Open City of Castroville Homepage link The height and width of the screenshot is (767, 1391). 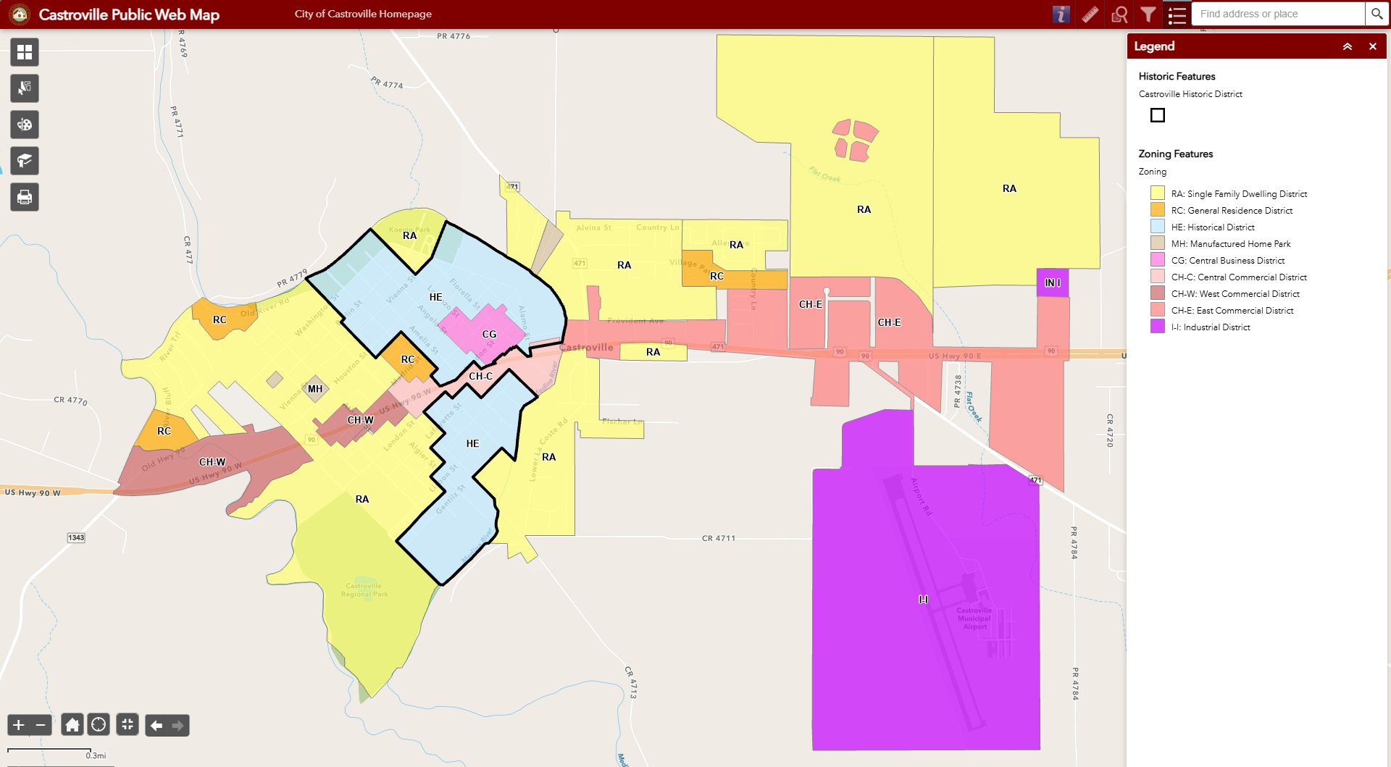point(363,14)
